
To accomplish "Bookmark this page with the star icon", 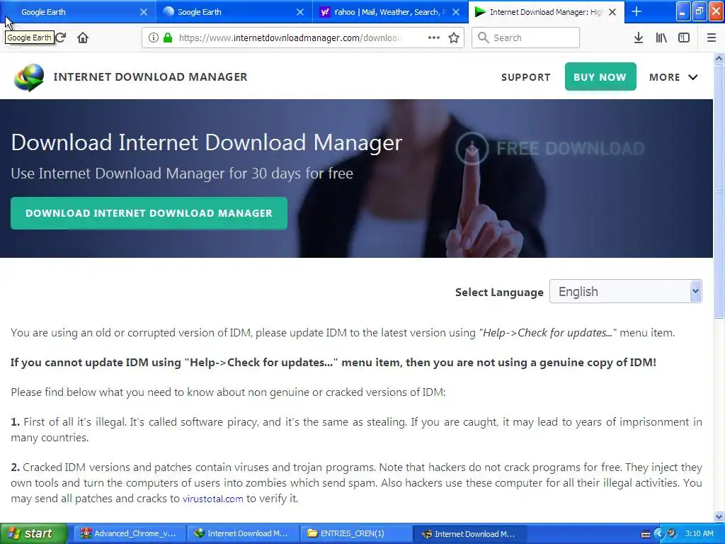I will (454, 38).
